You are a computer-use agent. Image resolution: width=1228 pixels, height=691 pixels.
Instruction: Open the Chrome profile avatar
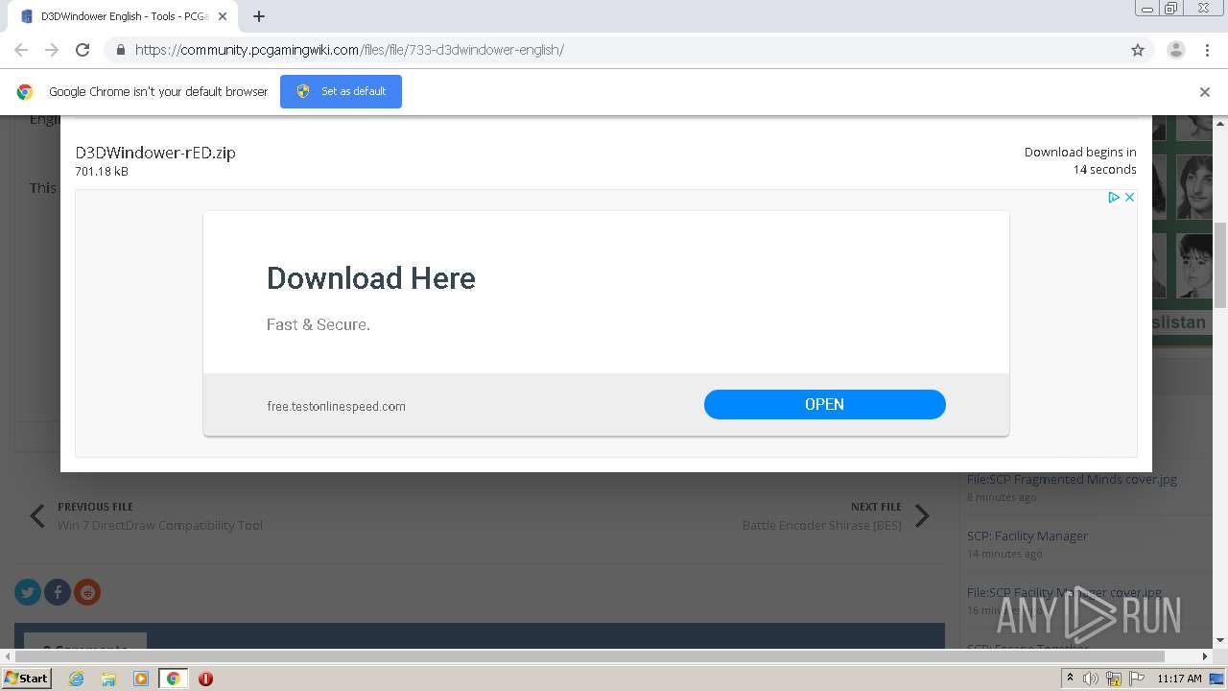point(1176,50)
